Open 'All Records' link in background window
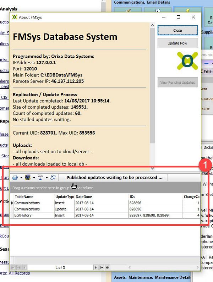This screenshot has width=213, height=282. coord(20,273)
